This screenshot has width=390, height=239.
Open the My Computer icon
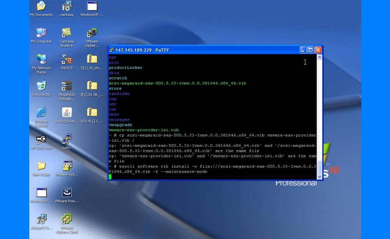click(41, 36)
